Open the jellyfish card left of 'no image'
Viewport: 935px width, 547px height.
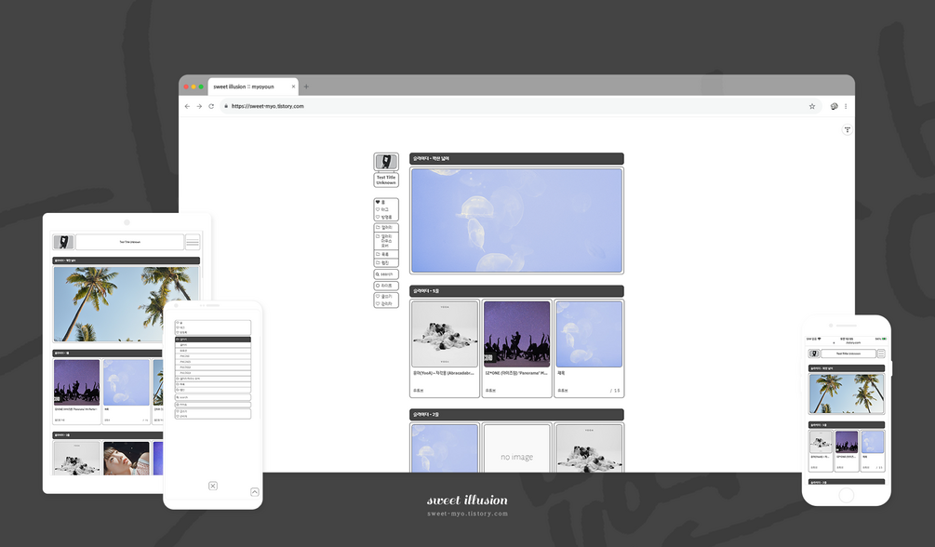[445, 448]
